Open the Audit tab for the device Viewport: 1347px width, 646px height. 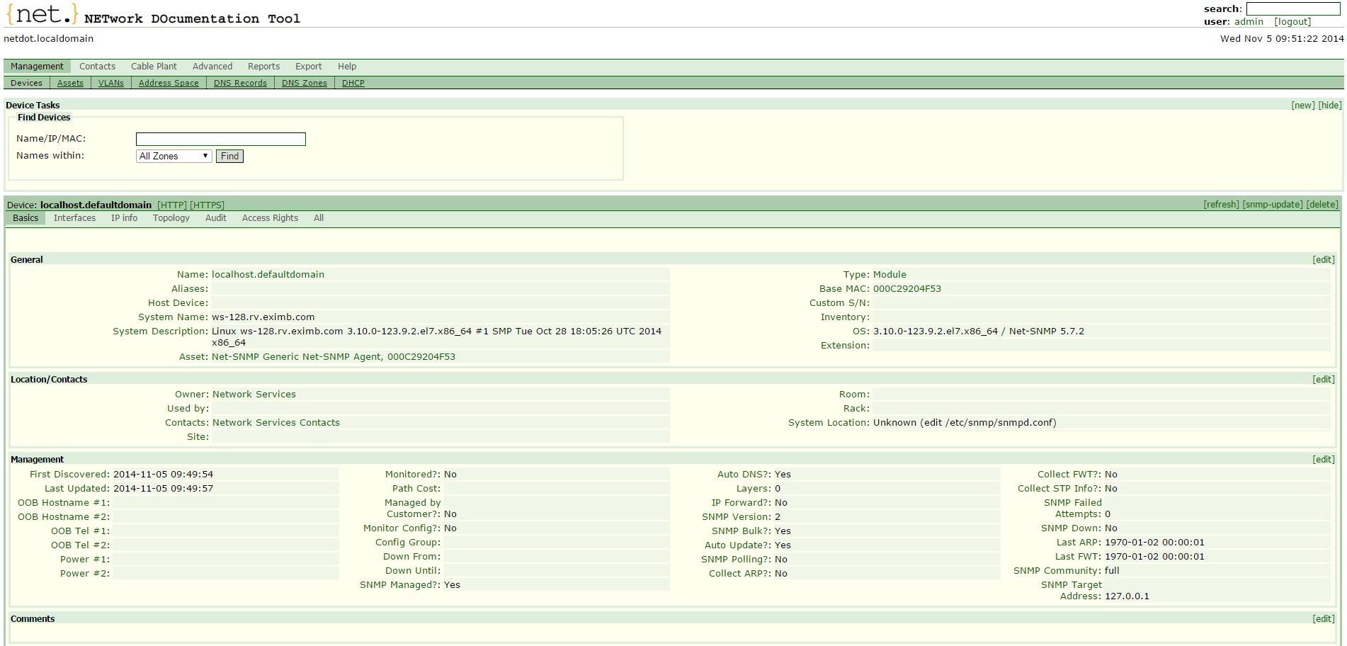click(215, 217)
